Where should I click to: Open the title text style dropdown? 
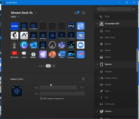[82, 88]
